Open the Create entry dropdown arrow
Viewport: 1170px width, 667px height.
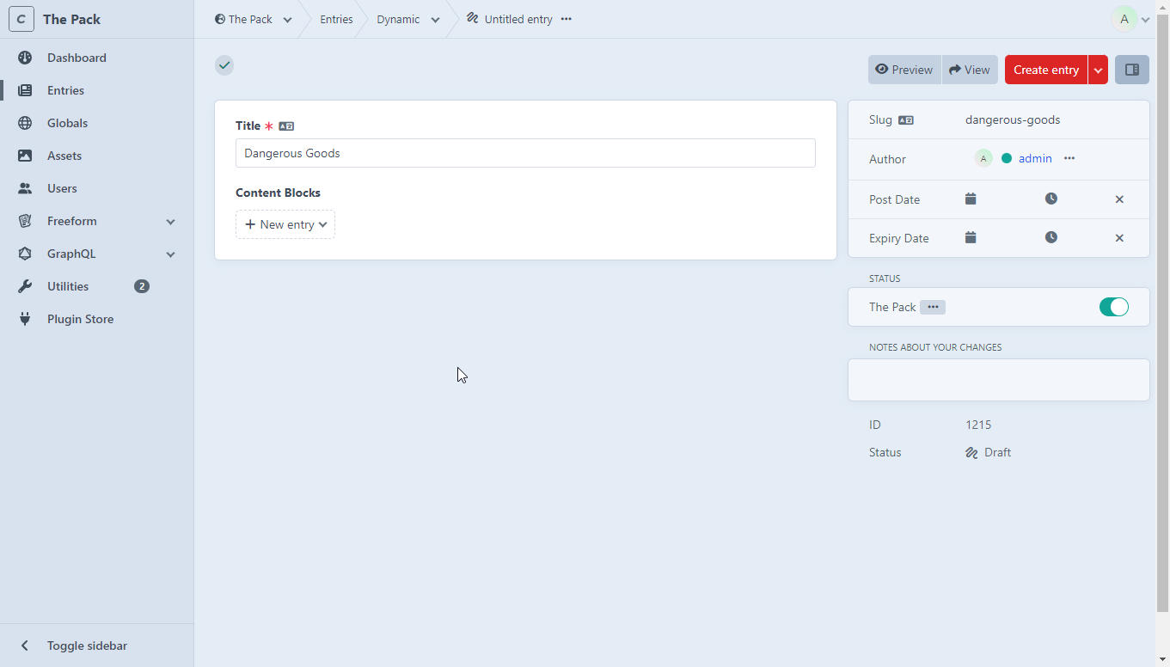pos(1098,70)
